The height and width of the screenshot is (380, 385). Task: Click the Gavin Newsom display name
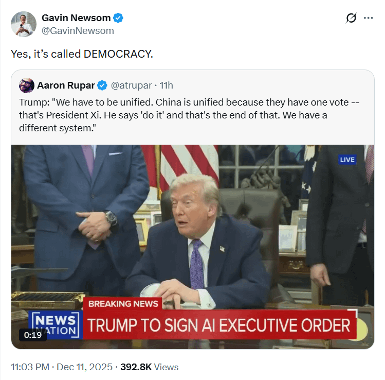click(x=76, y=18)
